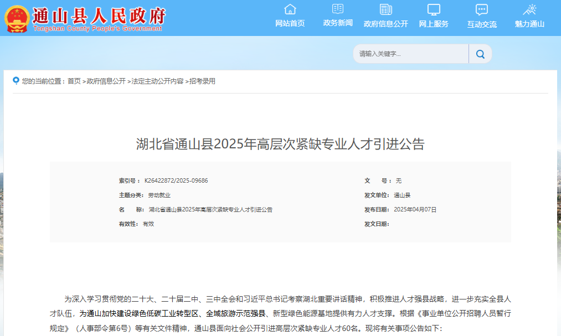This screenshot has width=561, height=336.
Task: Click the 通山县人民政府 logo text
Action: (x=100, y=14)
